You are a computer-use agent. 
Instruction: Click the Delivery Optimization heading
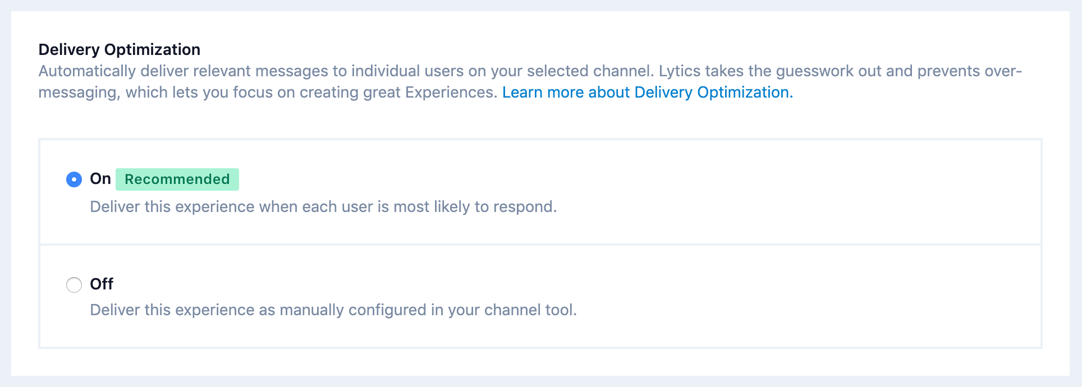119,49
